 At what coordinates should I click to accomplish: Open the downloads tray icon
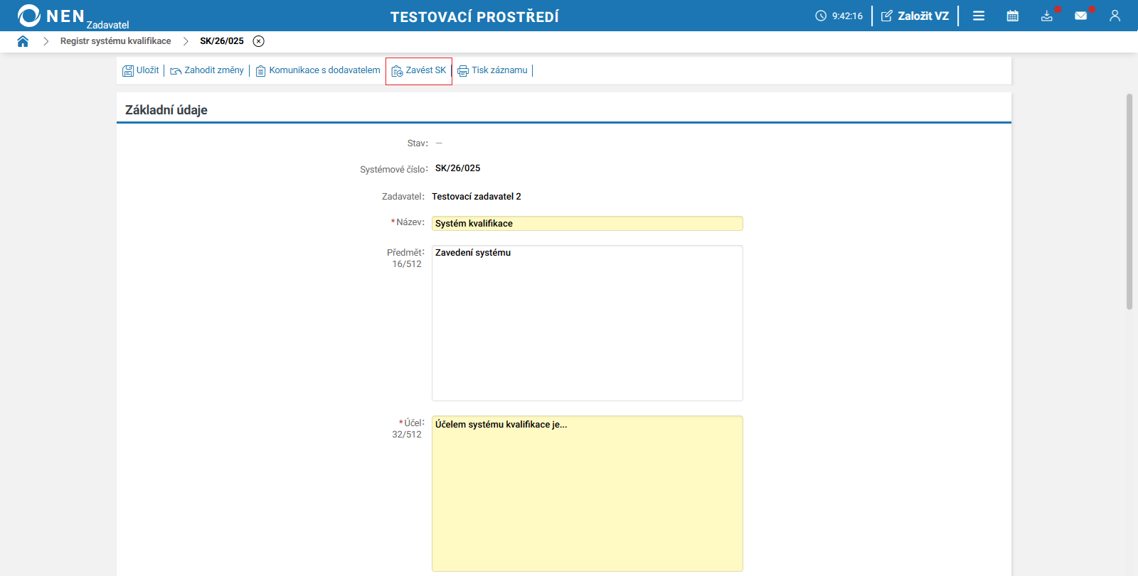pos(1047,16)
